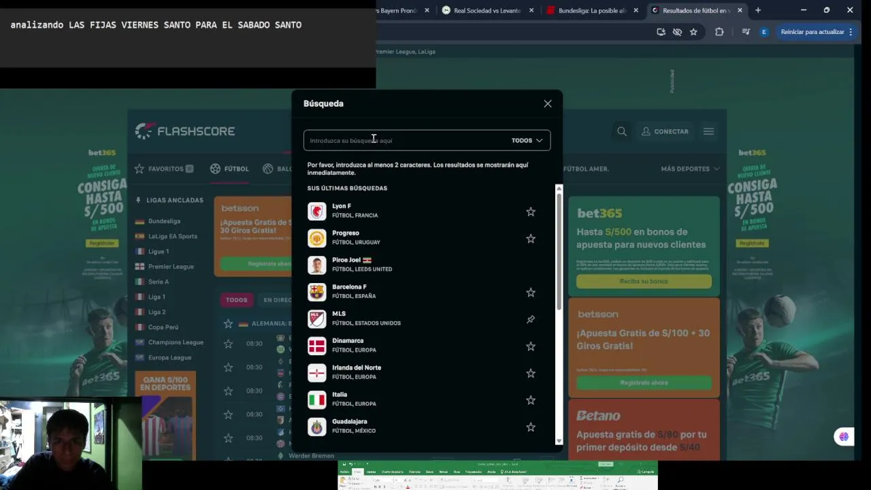This screenshot has height=490, width=871.
Task: Open the Dinamarca flag icon
Action: tap(317, 346)
